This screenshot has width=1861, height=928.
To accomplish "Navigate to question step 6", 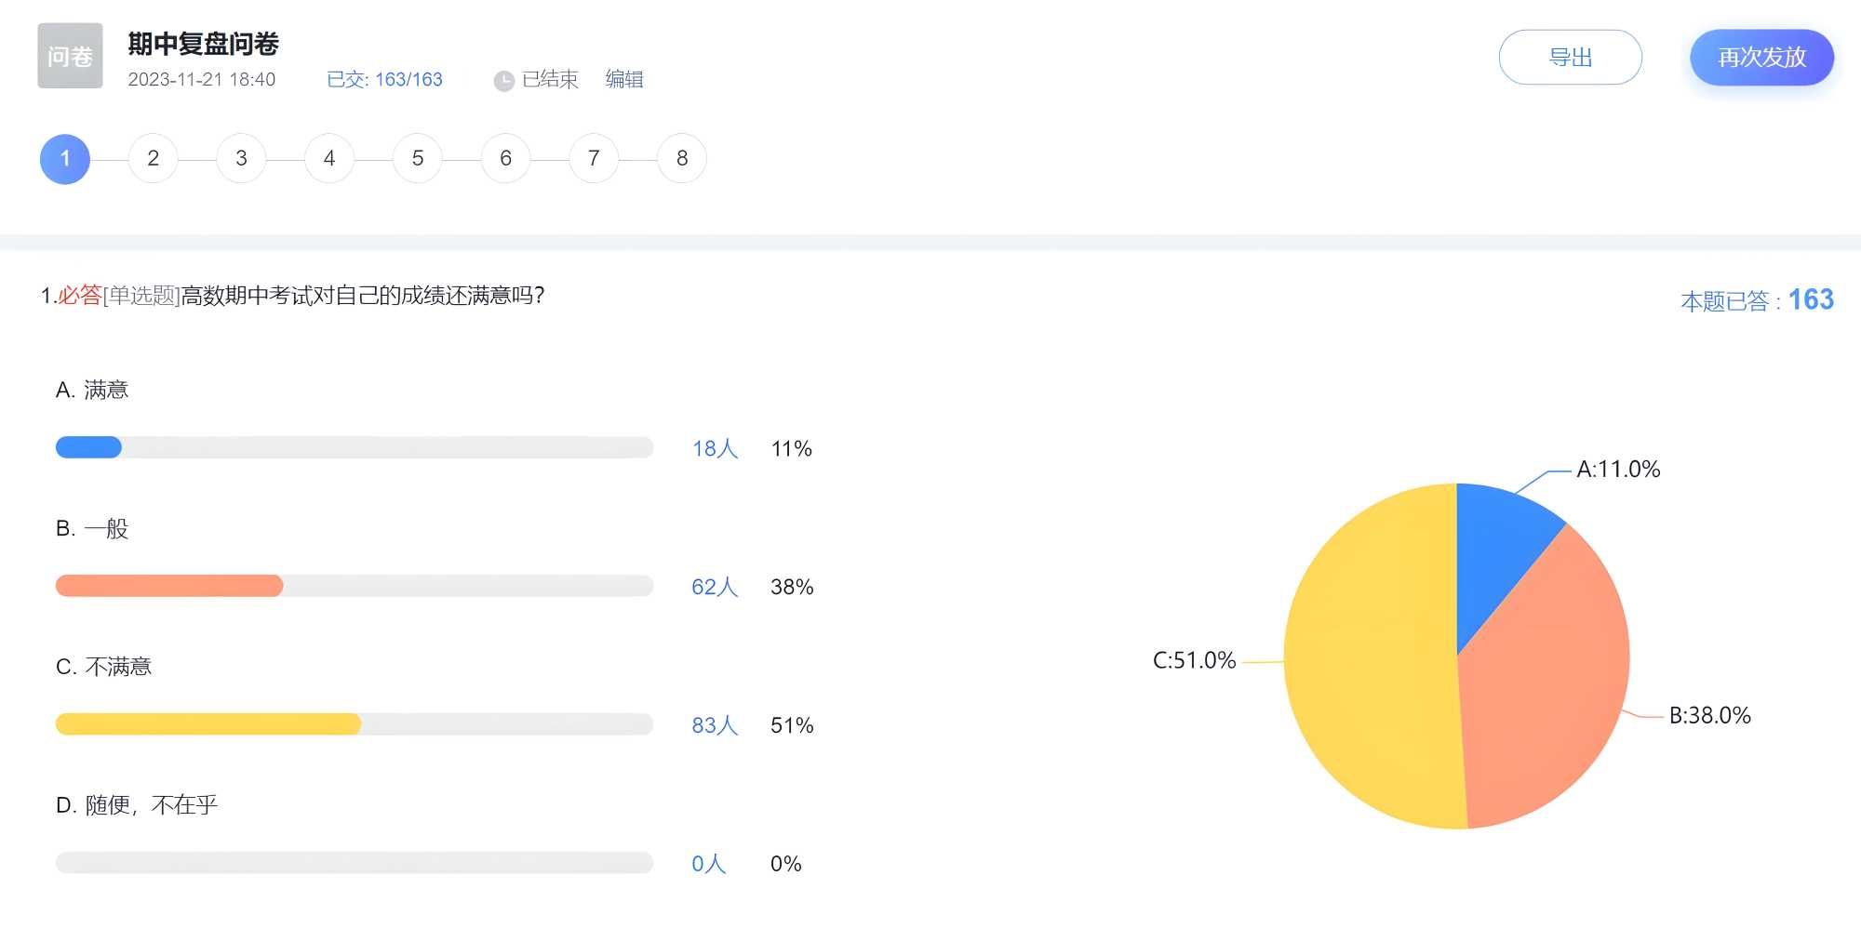I will point(505,159).
